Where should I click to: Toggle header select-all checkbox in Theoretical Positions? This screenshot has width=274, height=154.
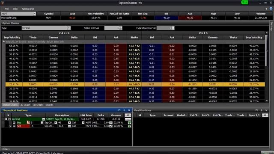8,115
